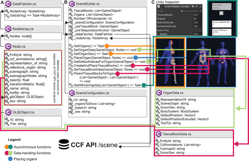
Task: Click the C# icon beside SceneConfiguration.cs
Action: pos(72,93)
